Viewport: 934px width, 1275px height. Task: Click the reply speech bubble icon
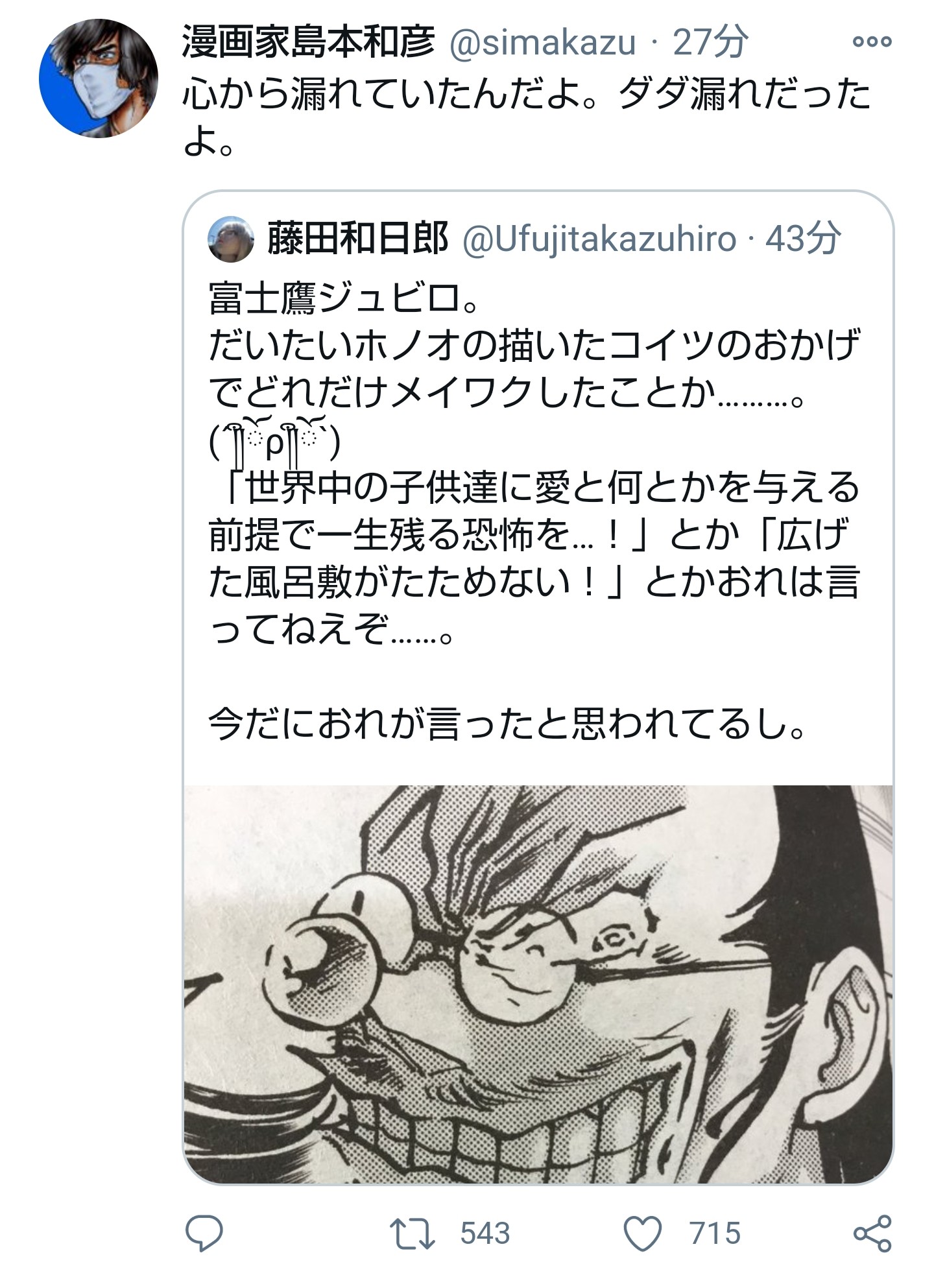tap(204, 1233)
